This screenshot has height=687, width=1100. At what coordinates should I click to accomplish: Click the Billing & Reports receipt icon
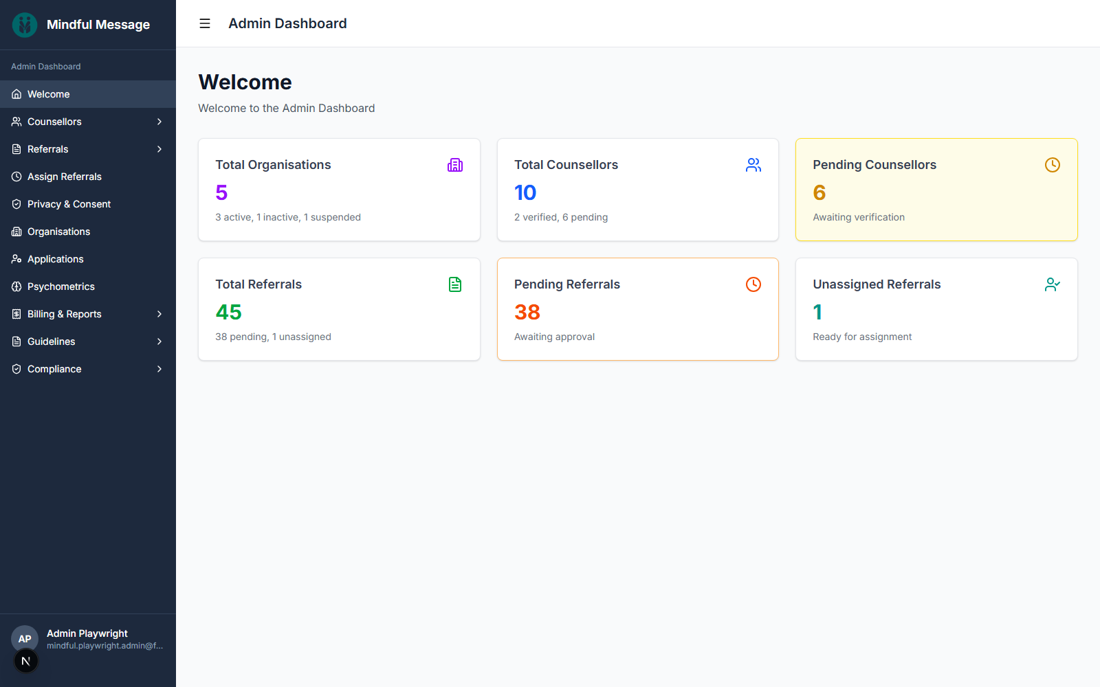[x=16, y=314]
